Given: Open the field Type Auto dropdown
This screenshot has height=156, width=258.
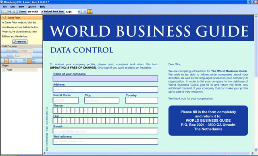Looking at the screenshot, I should (31, 56).
